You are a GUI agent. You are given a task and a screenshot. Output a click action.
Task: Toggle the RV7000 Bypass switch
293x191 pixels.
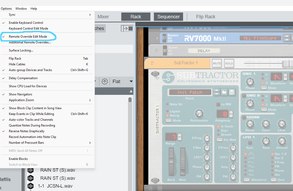click(165, 38)
